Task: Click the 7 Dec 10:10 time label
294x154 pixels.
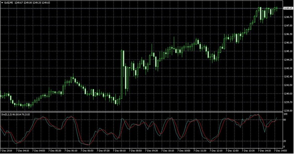Action: coord(168,151)
